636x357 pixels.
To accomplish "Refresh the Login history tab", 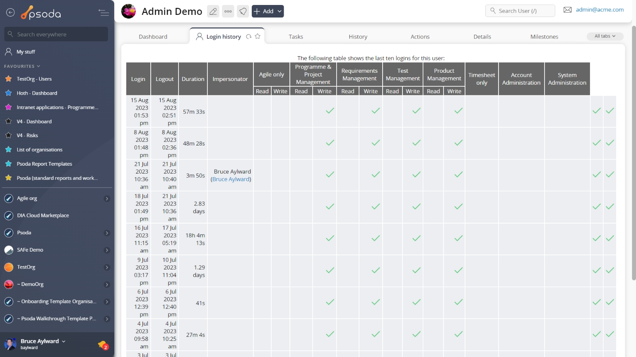I will click(249, 36).
